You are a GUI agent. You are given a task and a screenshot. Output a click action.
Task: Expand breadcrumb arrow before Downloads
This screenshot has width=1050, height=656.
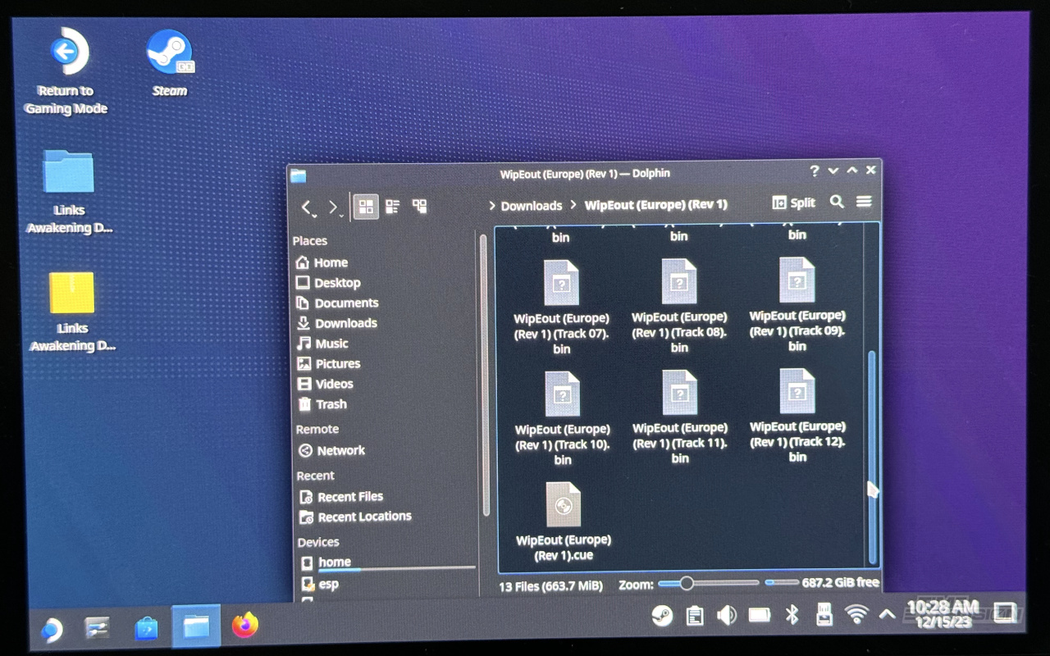pos(491,206)
